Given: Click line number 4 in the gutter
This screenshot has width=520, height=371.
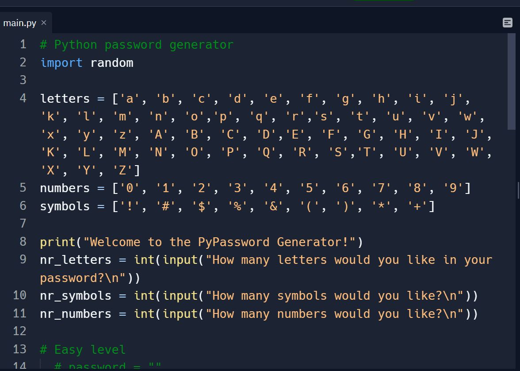Looking at the screenshot, I should 23,98.
